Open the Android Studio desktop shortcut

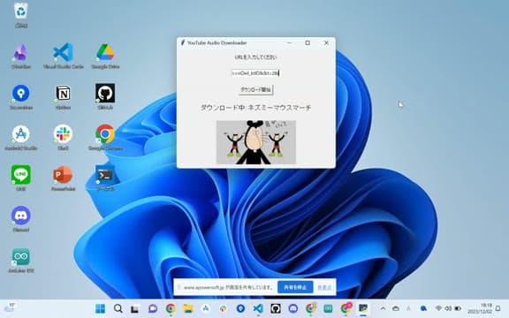pos(21,138)
